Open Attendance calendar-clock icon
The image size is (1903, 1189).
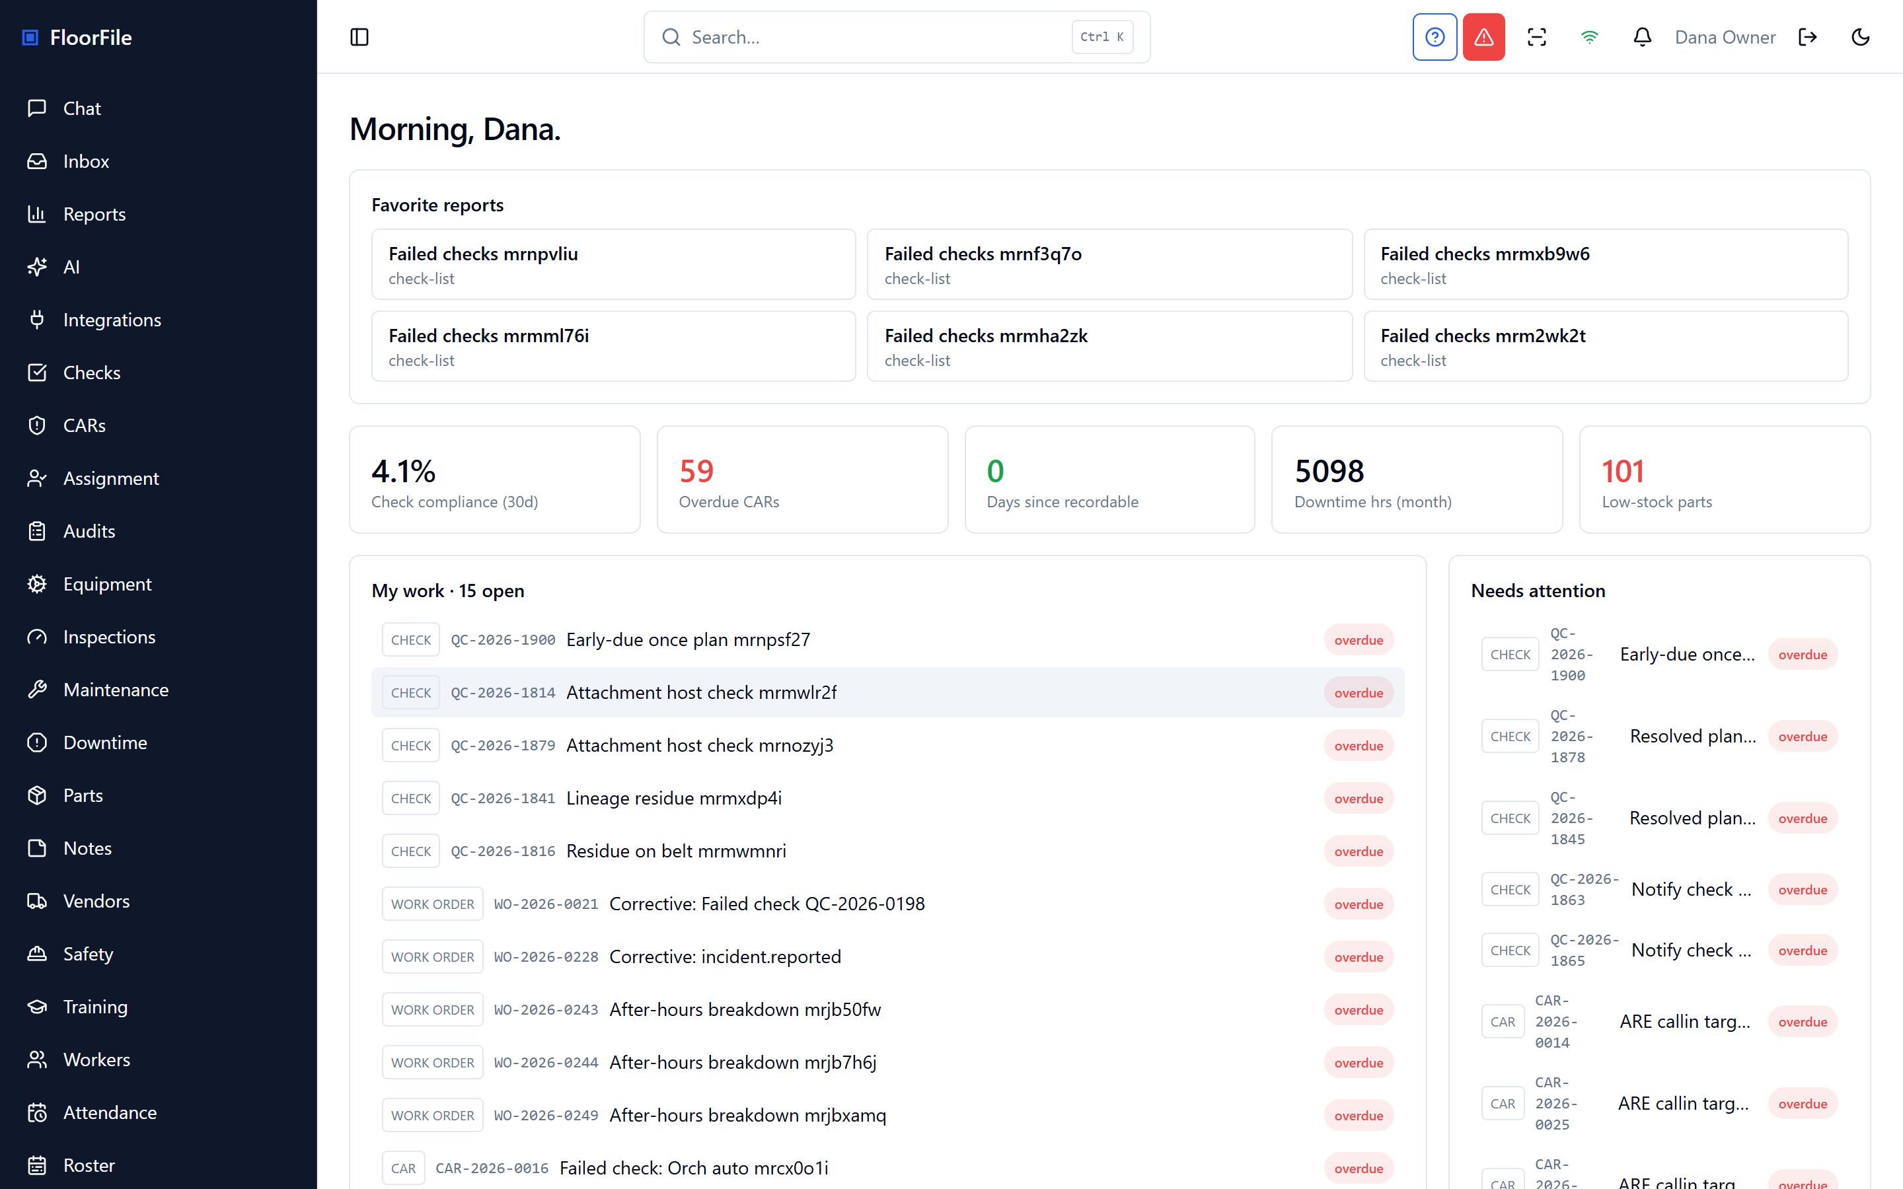pos(37,1112)
